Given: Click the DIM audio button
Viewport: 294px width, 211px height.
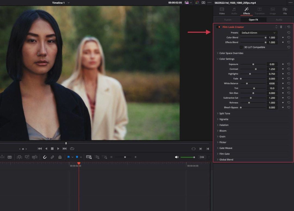Looking at the screenshot, I should coord(202,157).
